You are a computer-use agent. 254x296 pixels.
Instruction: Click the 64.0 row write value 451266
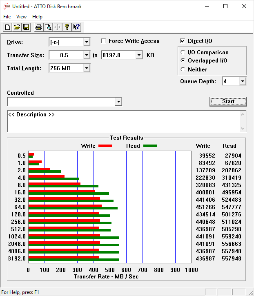point(205,207)
